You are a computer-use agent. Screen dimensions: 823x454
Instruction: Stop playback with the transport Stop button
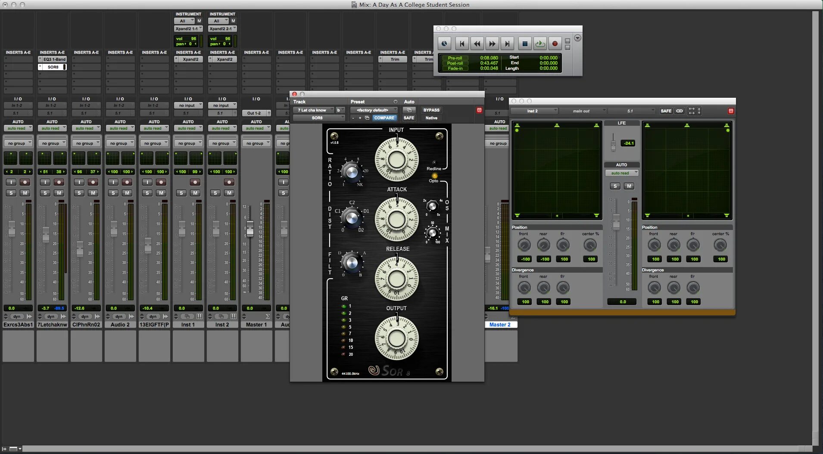[525, 44]
